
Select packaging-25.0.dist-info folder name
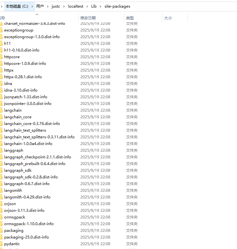(26, 237)
